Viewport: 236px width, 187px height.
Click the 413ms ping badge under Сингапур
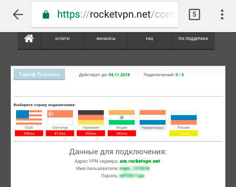pos(60,134)
